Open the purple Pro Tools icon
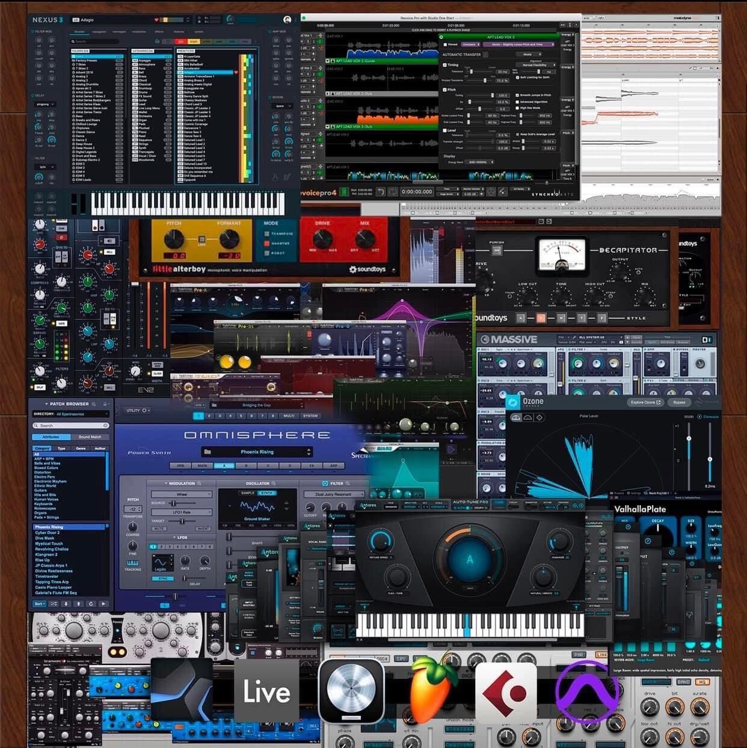The height and width of the screenshot is (748, 747). pos(588,691)
